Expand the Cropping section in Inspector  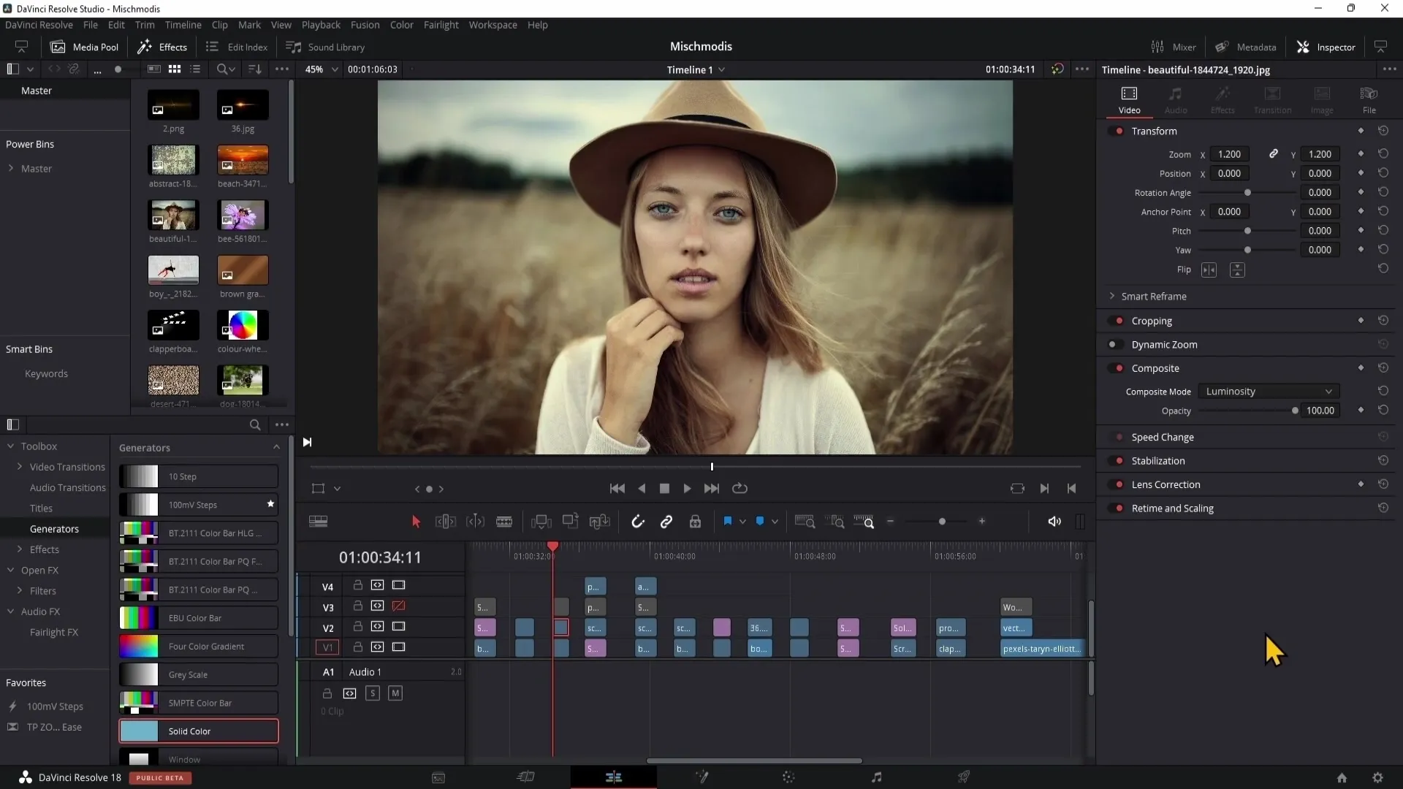point(1152,320)
